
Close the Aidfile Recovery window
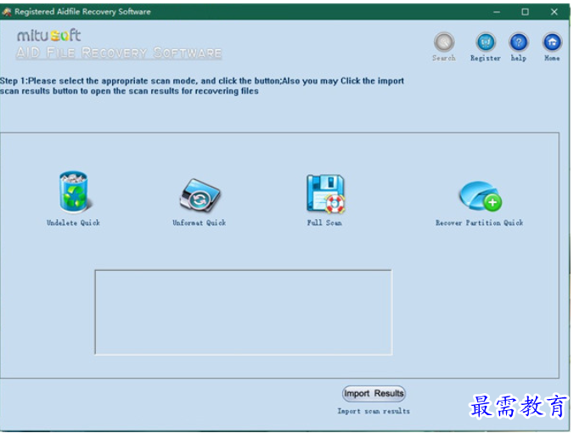[x=554, y=12]
